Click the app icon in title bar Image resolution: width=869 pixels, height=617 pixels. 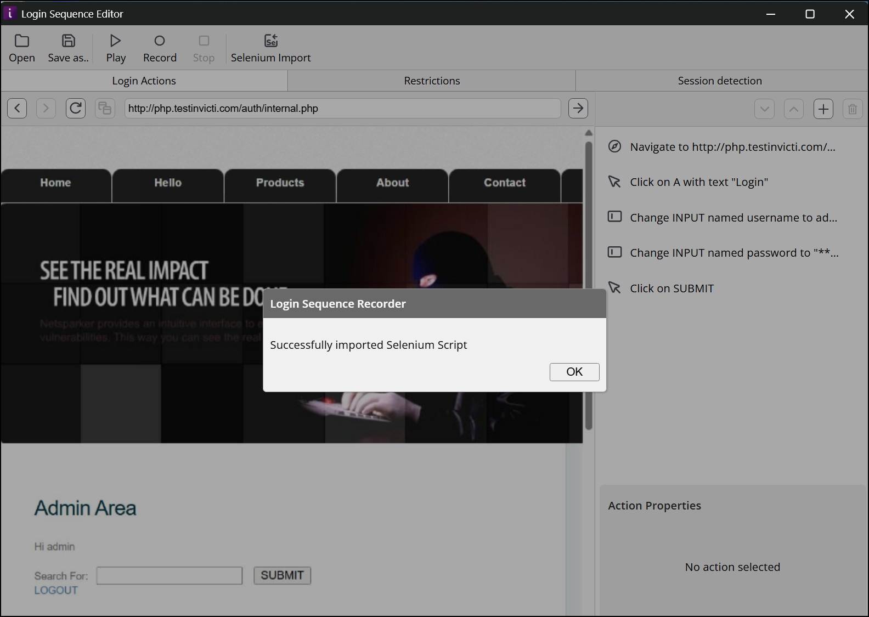click(x=10, y=13)
